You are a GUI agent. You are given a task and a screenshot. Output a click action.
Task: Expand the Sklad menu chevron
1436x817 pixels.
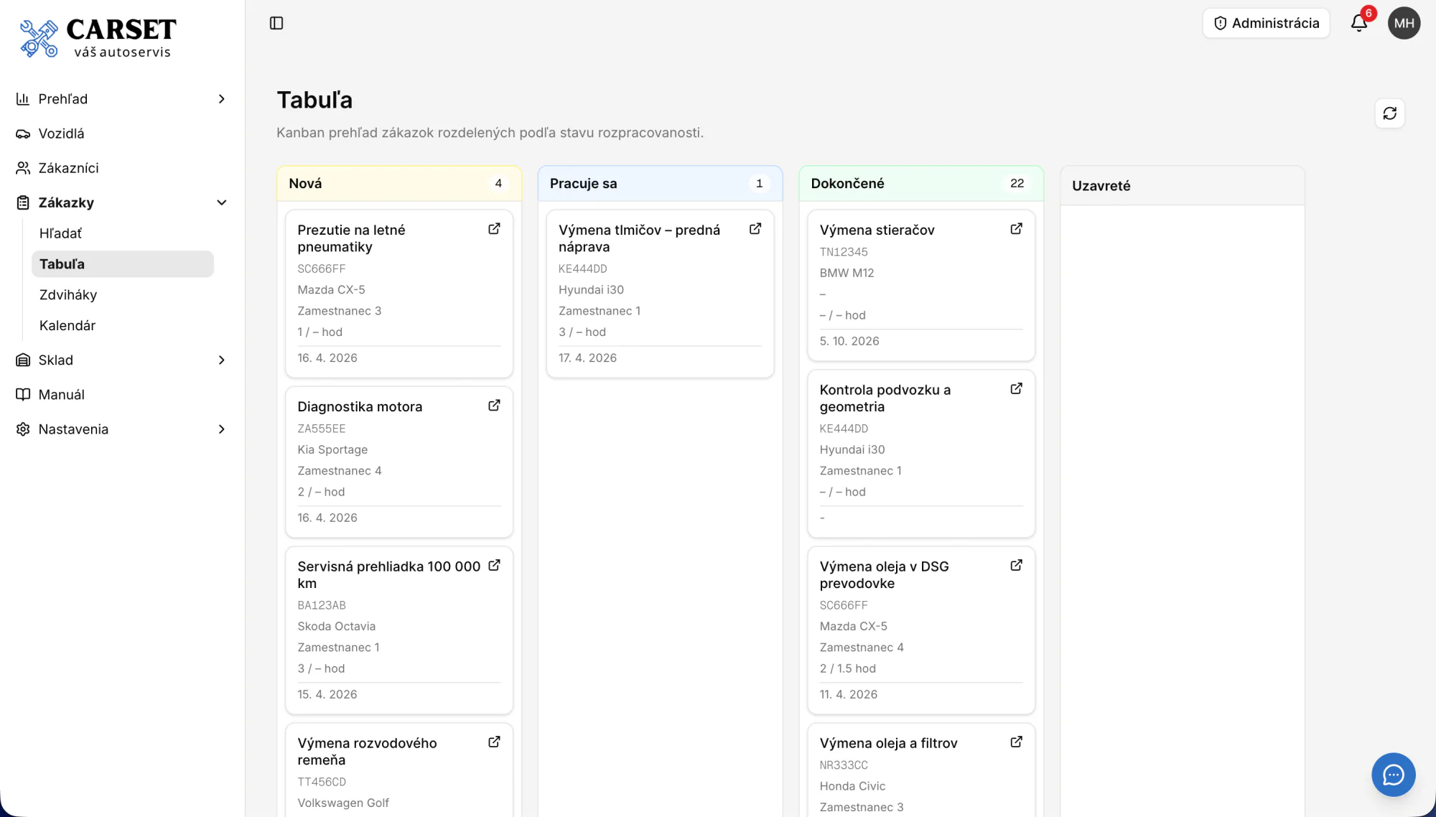tap(221, 360)
